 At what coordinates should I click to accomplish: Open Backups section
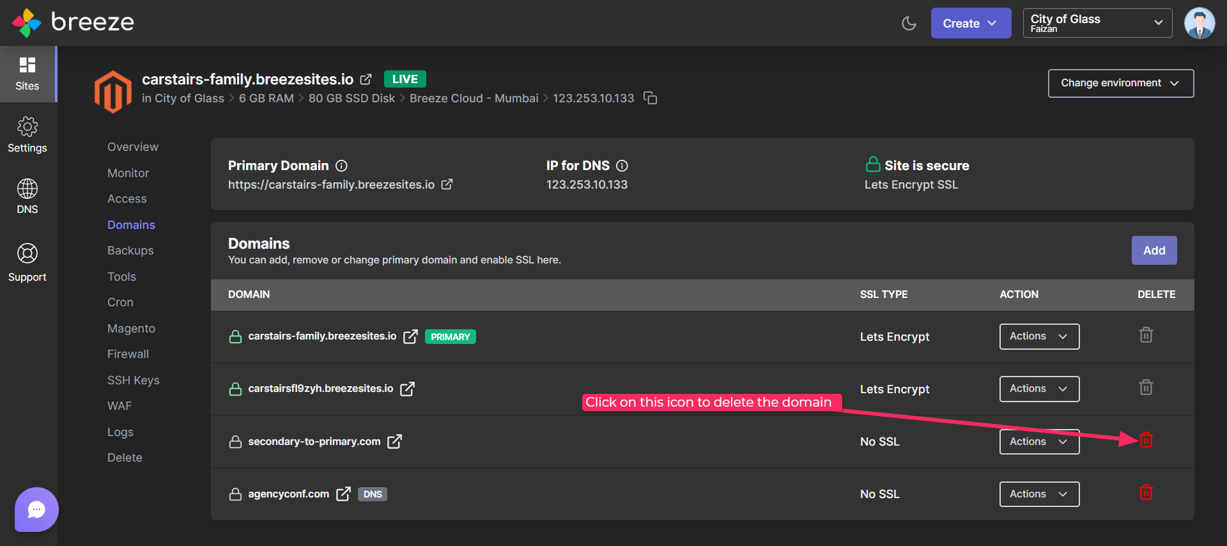pos(130,251)
